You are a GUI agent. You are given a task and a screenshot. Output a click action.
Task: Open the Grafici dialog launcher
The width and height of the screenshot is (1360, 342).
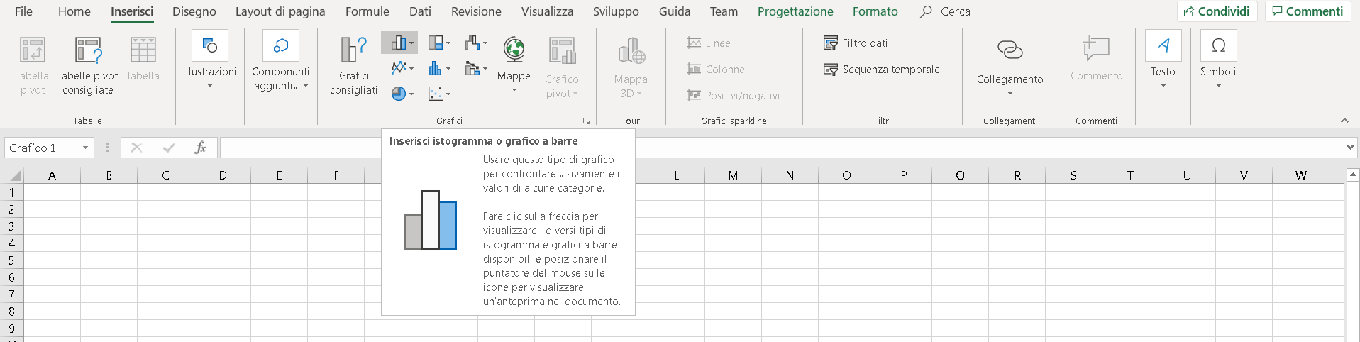click(587, 121)
